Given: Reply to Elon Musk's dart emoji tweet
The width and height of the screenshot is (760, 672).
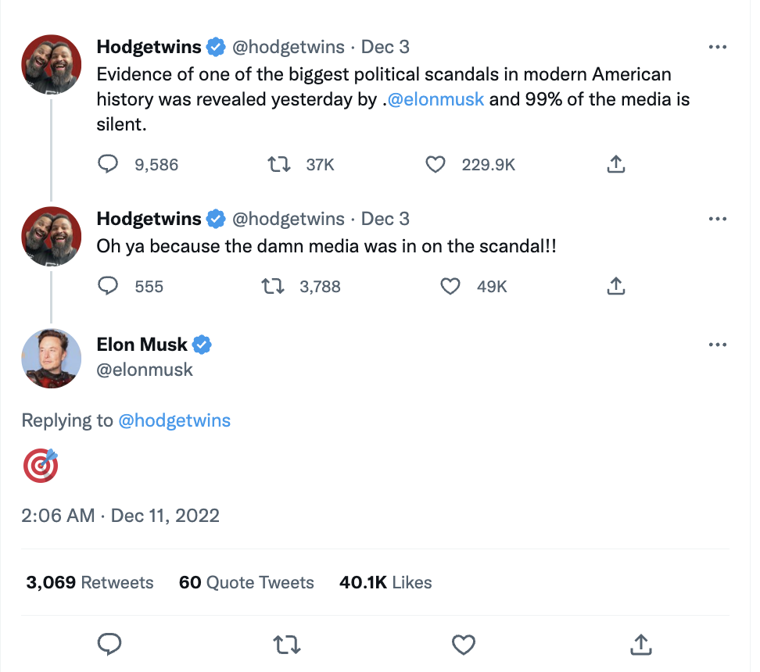Looking at the screenshot, I should point(109,644).
